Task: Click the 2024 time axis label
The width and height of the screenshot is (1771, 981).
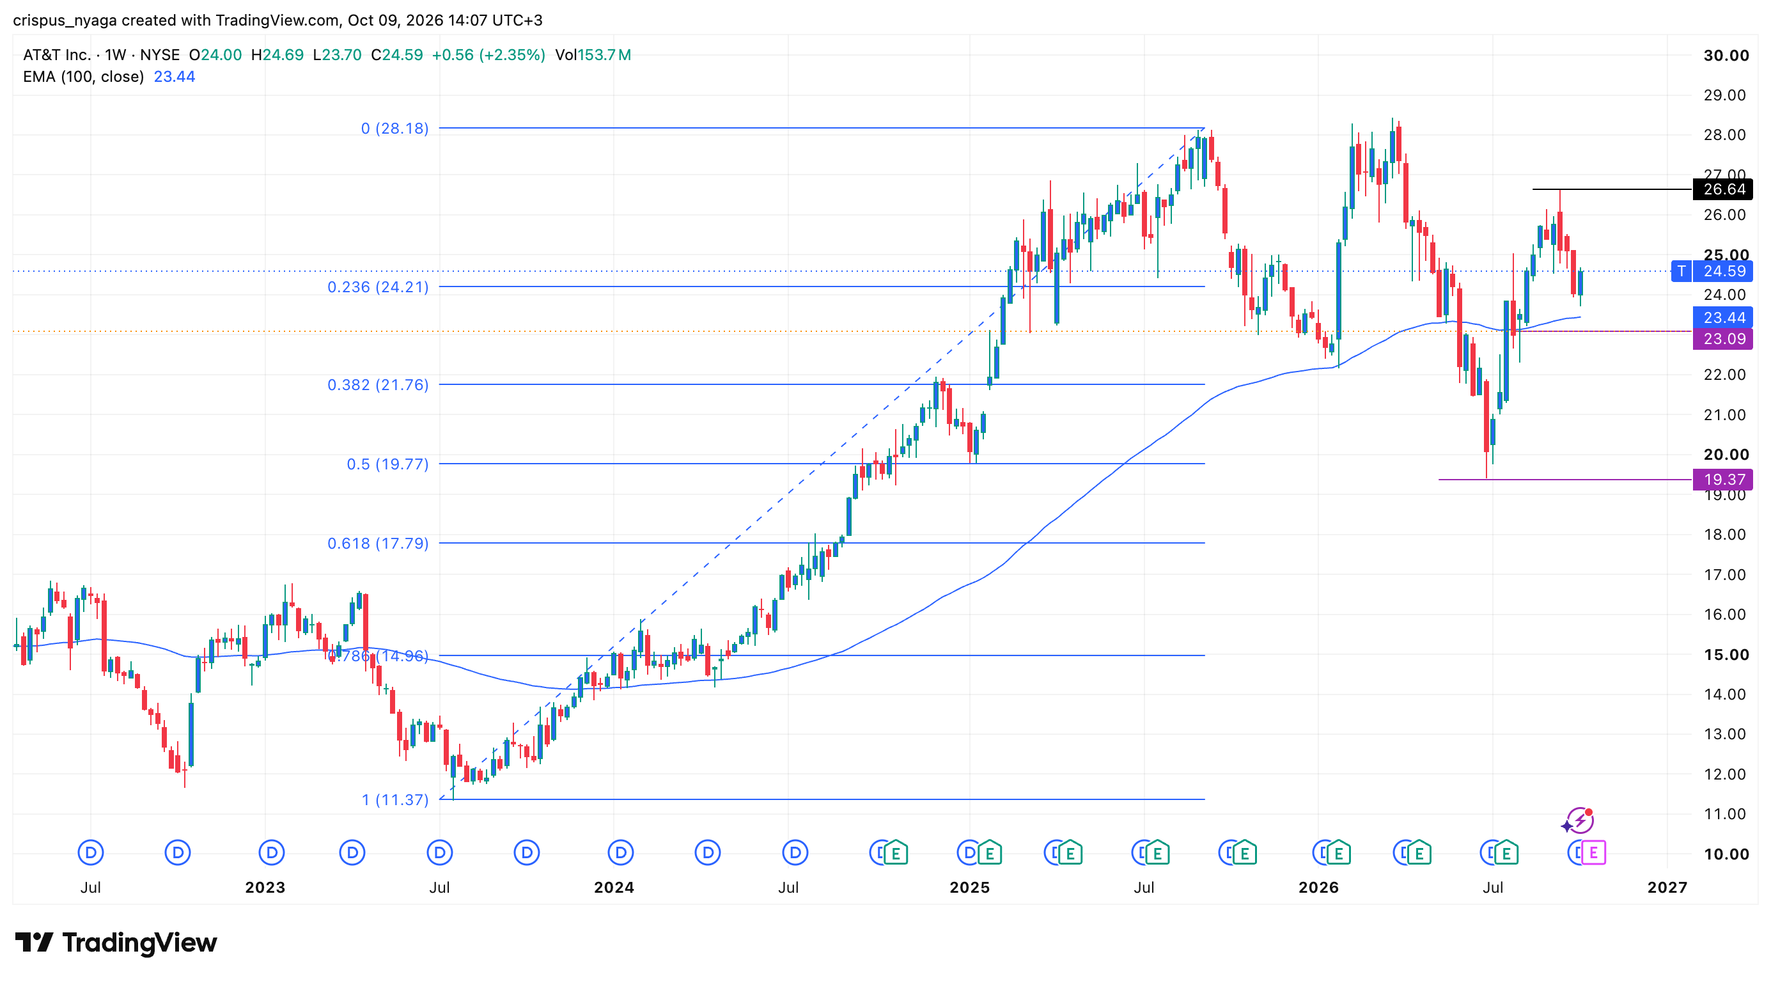Action: pos(614,888)
